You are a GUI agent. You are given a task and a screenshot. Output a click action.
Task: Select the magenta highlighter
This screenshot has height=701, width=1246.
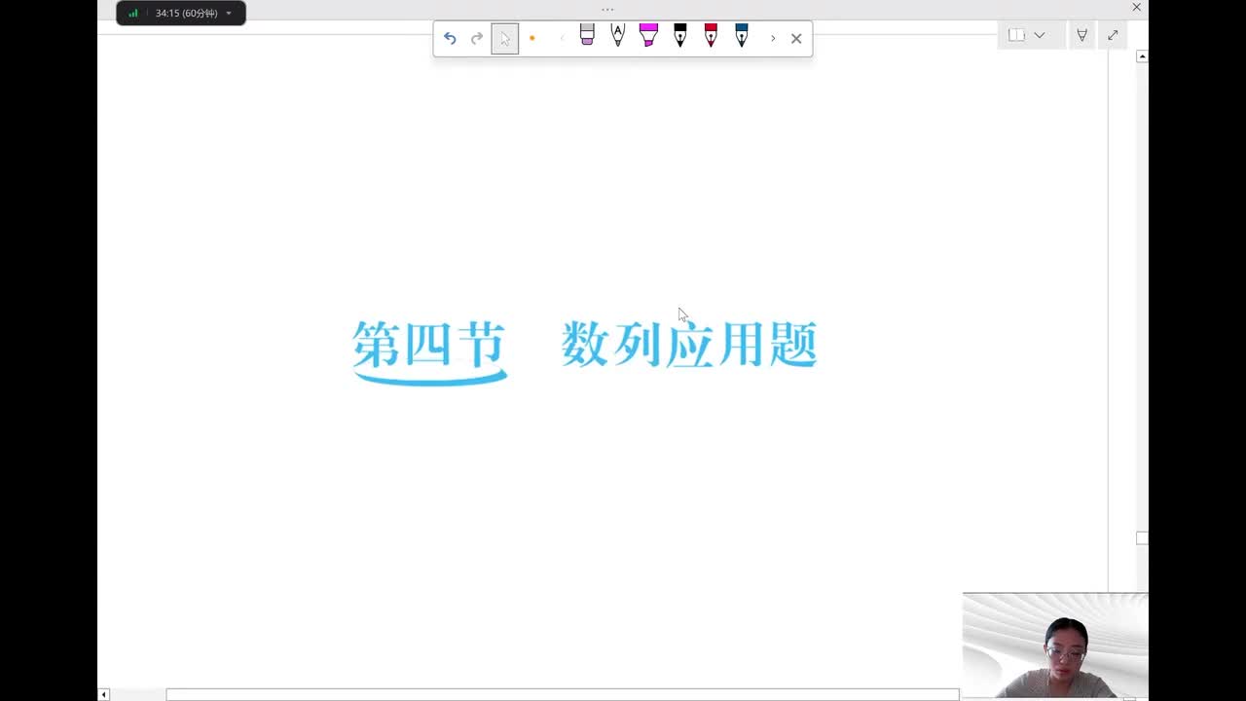point(648,35)
